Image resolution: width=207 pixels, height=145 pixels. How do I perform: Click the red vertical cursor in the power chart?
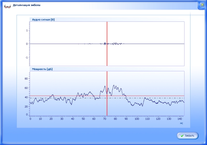pyautogui.click(x=107, y=78)
